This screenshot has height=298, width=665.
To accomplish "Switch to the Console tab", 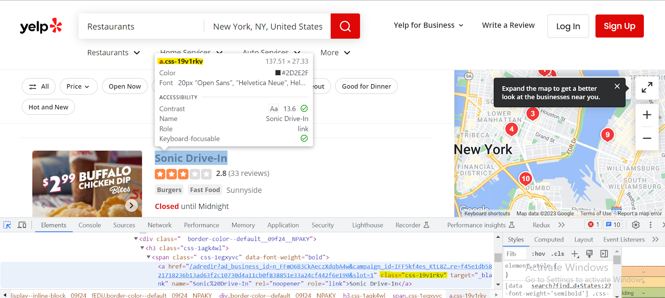I will 90,225.
